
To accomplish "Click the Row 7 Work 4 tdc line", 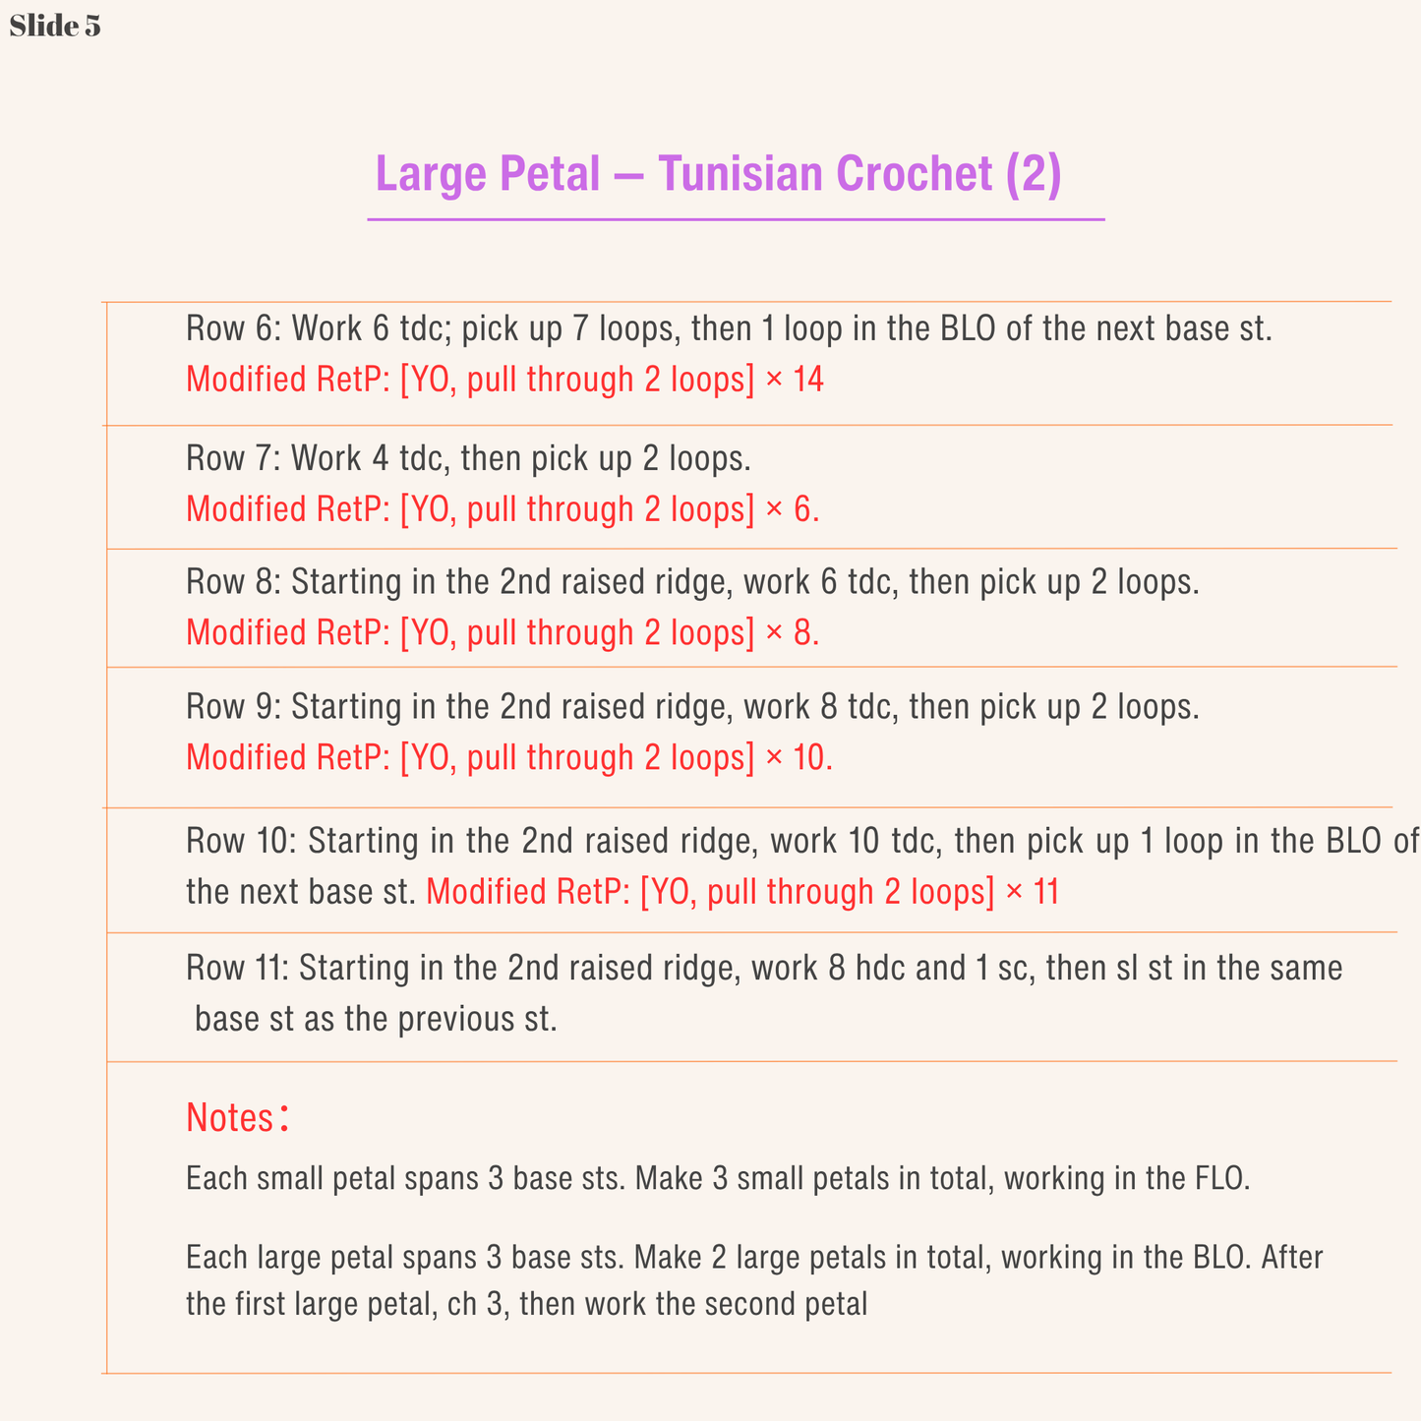I will click(469, 458).
